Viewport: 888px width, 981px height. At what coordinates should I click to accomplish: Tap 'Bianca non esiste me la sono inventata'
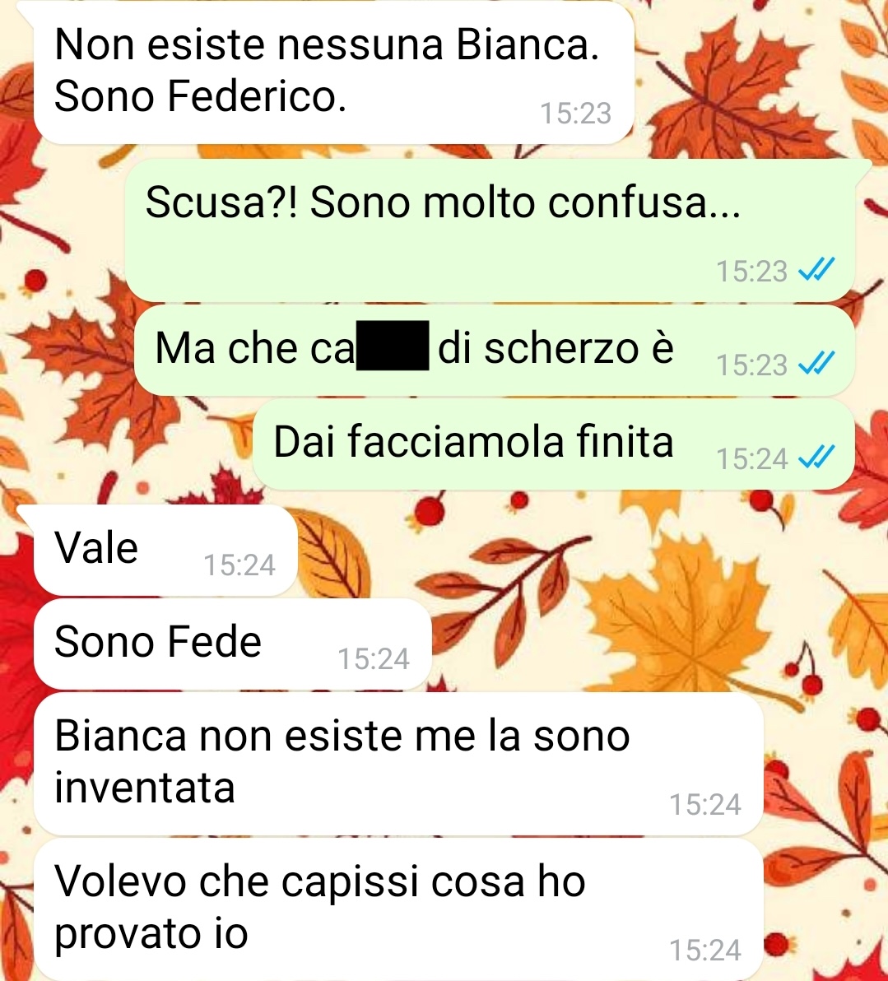coord(398,763)
